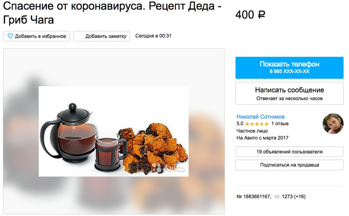Open the chaga tea product photo
The height and width of the screenshot is (216, 349).
tap(113, 131)
